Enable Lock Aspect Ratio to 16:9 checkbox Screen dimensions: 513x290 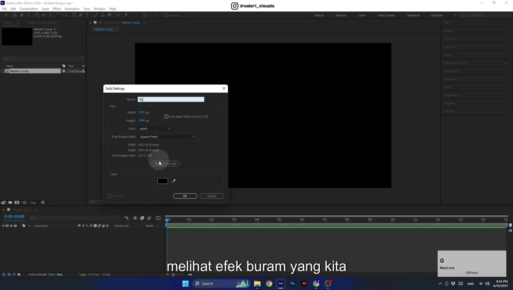(166, 116)
